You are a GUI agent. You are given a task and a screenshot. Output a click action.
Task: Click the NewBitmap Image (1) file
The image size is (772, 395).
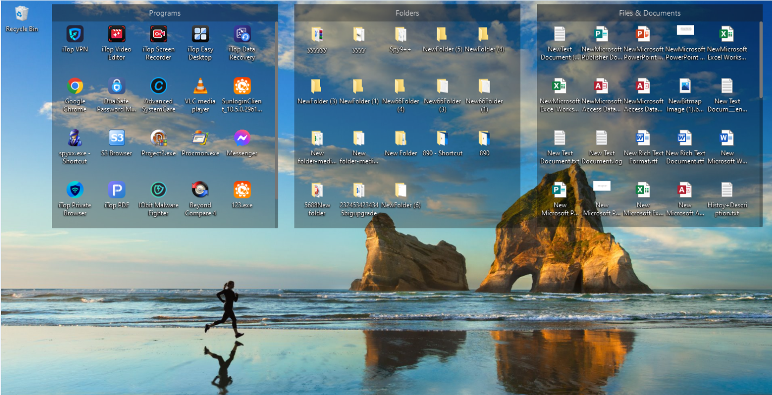point(685,87)
